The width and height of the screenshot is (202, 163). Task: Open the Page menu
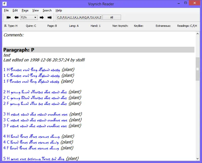[x=25, y=10]
